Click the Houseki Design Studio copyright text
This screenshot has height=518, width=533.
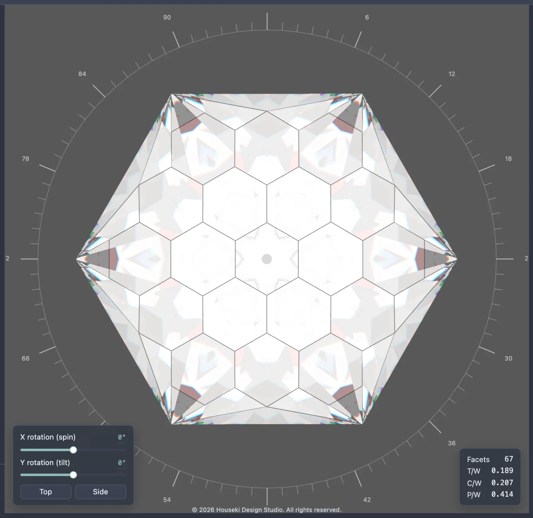coord(267,510)
